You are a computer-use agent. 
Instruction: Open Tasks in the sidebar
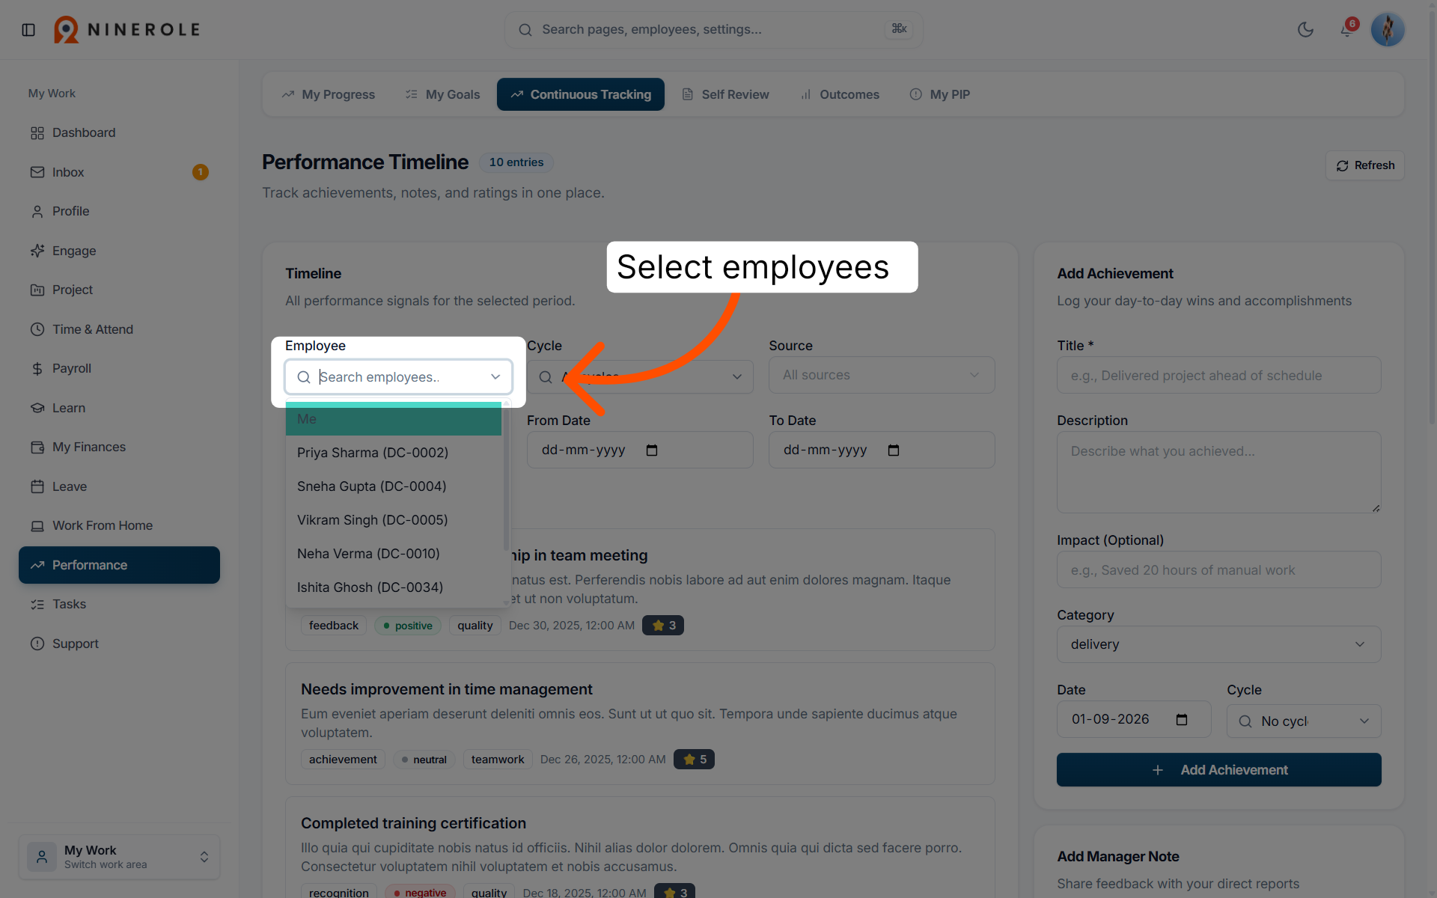120,604
